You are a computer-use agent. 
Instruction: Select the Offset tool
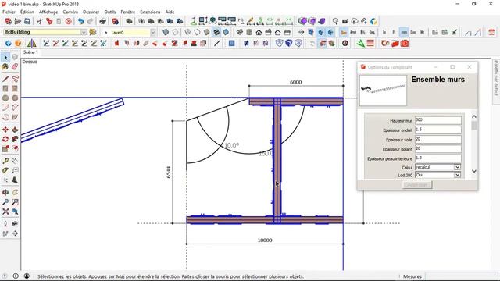pyautogui.click(x=15, y=149)
